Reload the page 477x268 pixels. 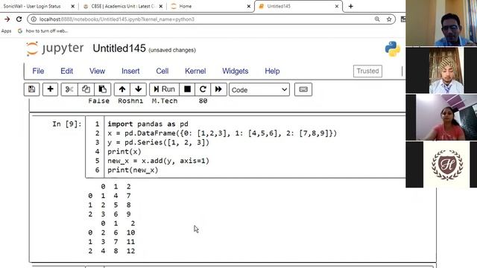pyautogui.click(x=19, y=19)
